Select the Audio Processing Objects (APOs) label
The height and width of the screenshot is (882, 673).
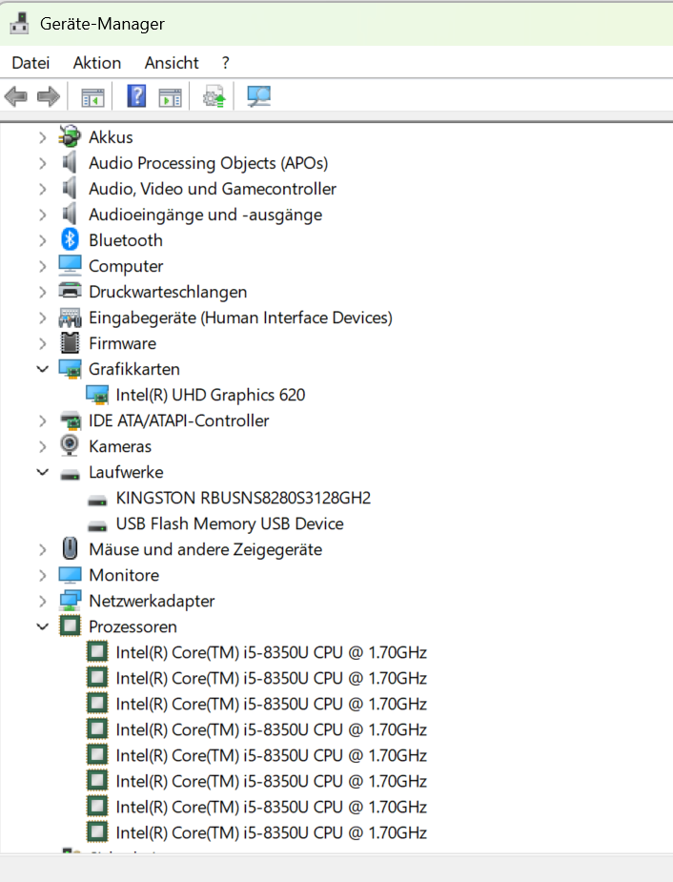tap(208, 163)
